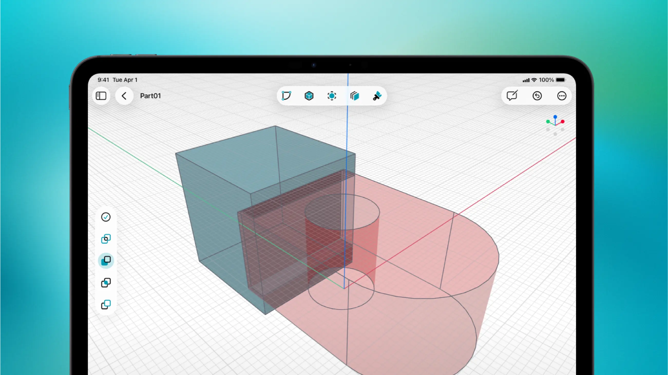The width and height of the screenshot is (668, 375).
Task: Open the More options ellipsis icon
Action: click(x=562, y=96)
